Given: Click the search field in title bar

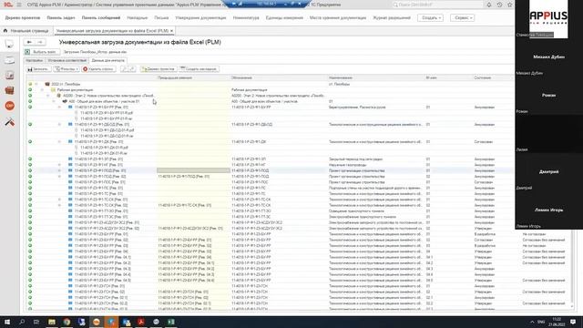Looking at the screenshot, I should coord(437,5).
